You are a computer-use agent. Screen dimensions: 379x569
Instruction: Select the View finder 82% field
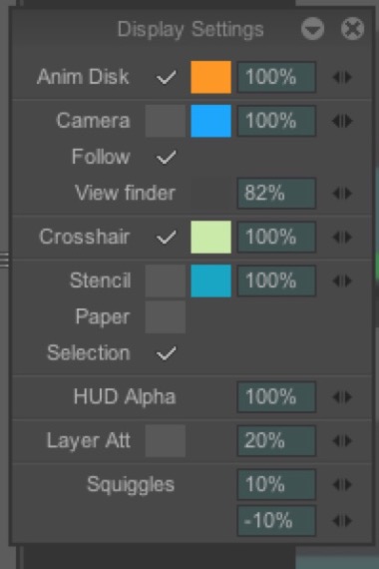pyautogui.click(x=276, y=193)
